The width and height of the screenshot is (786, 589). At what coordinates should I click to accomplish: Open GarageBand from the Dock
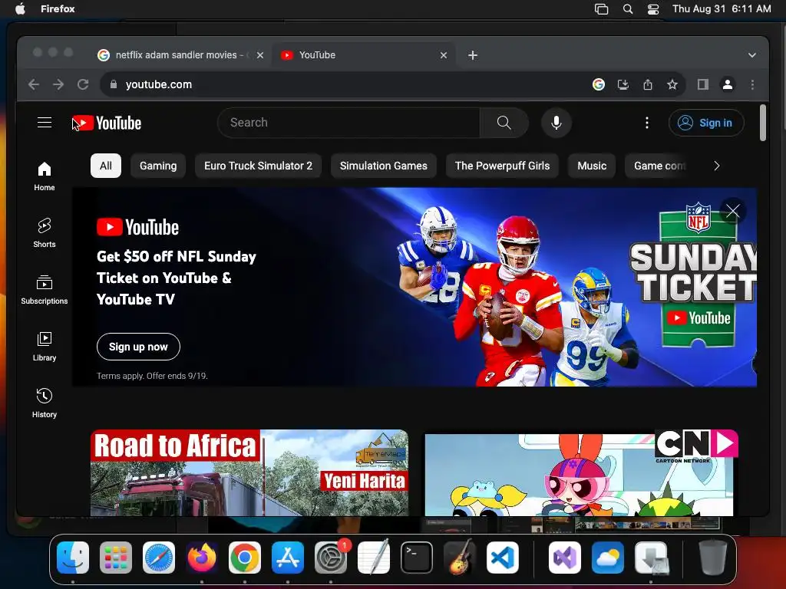coord(460,558)
